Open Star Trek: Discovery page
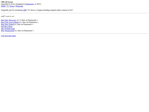This screenshot has height=112, width=149. tap(9, 20)
